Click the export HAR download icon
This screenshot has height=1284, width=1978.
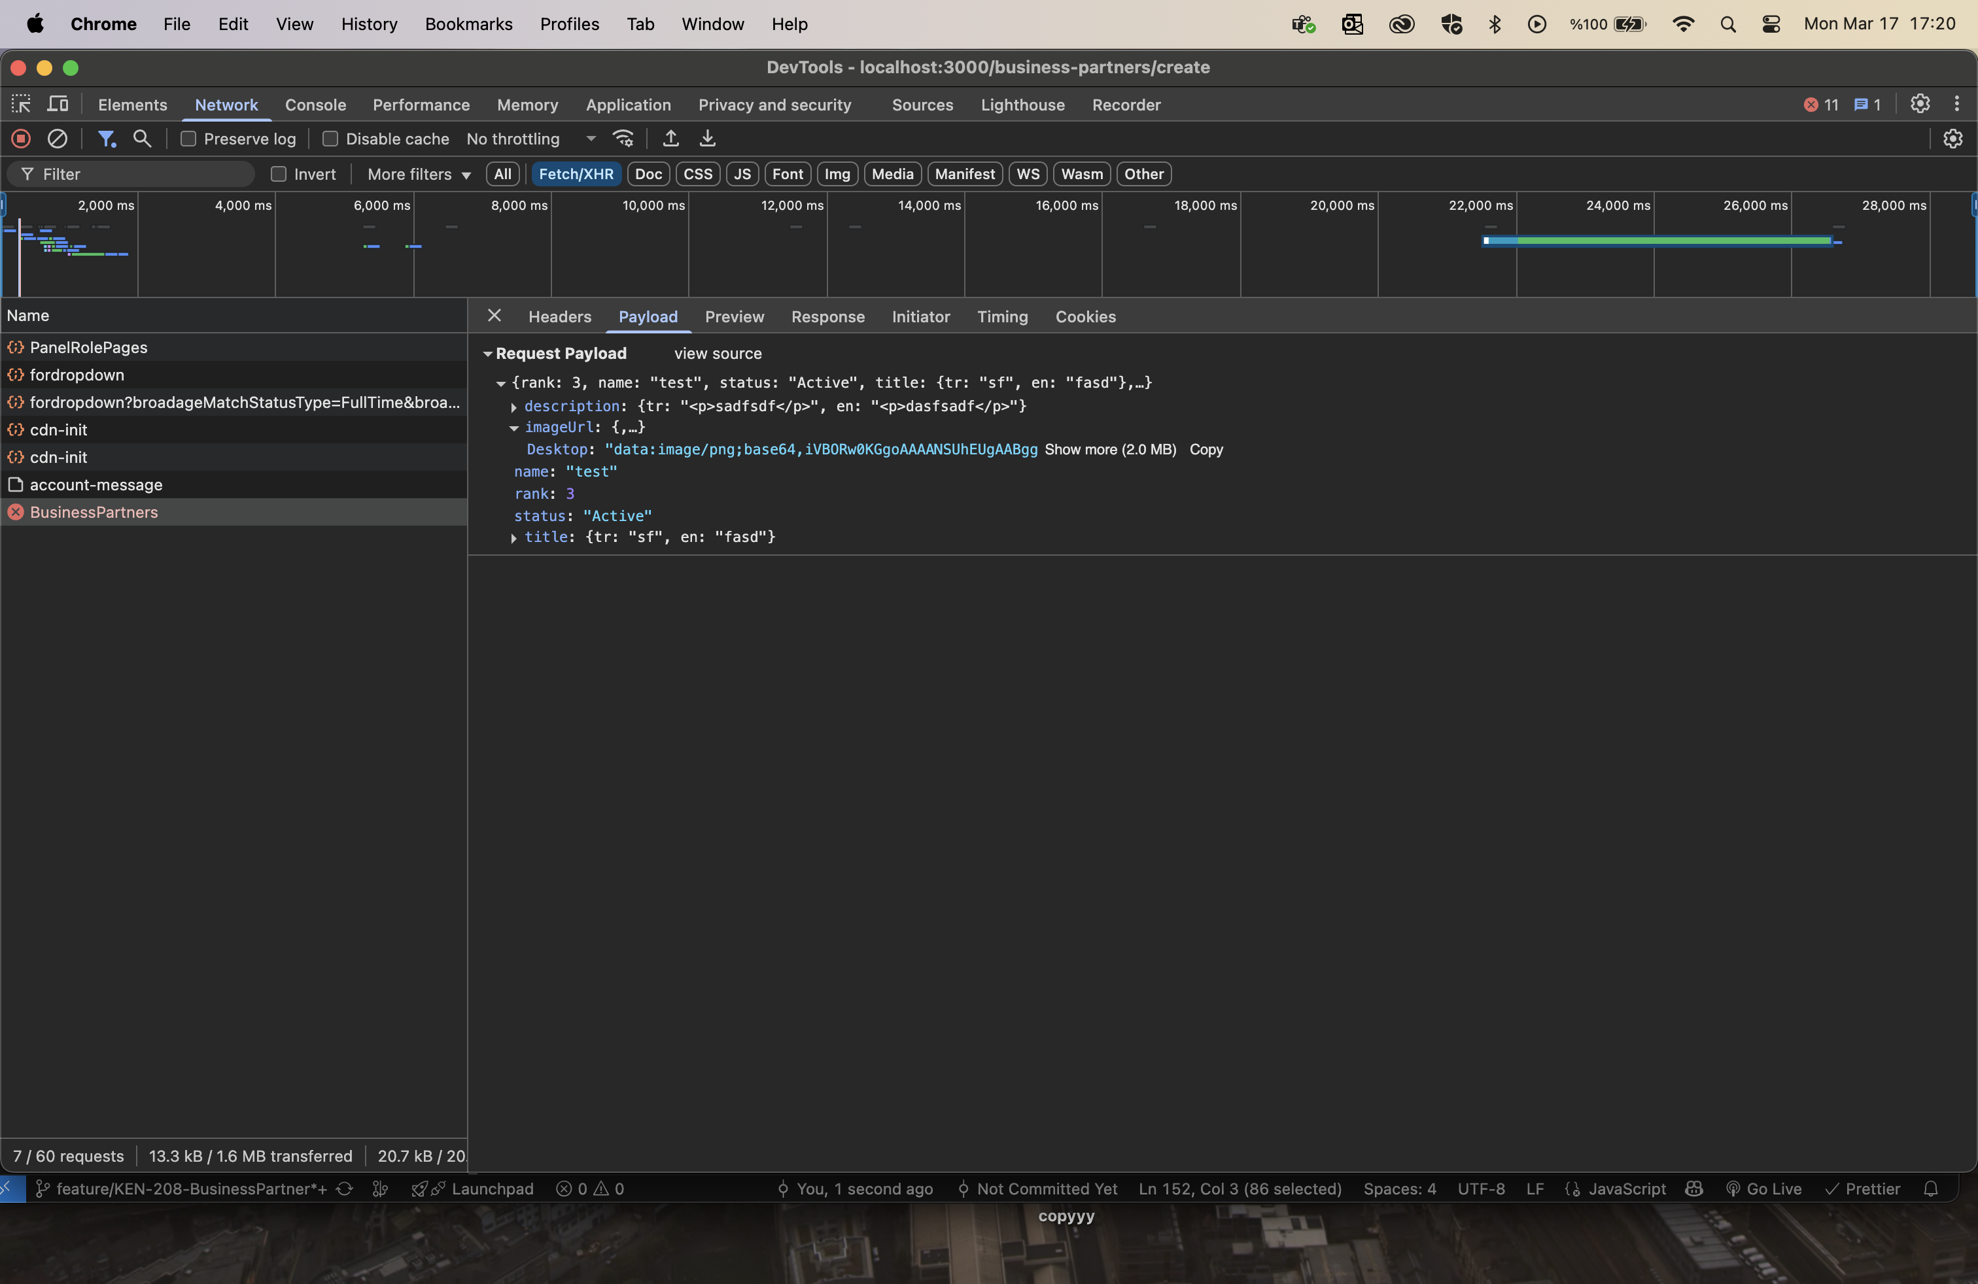pos(707,139)
